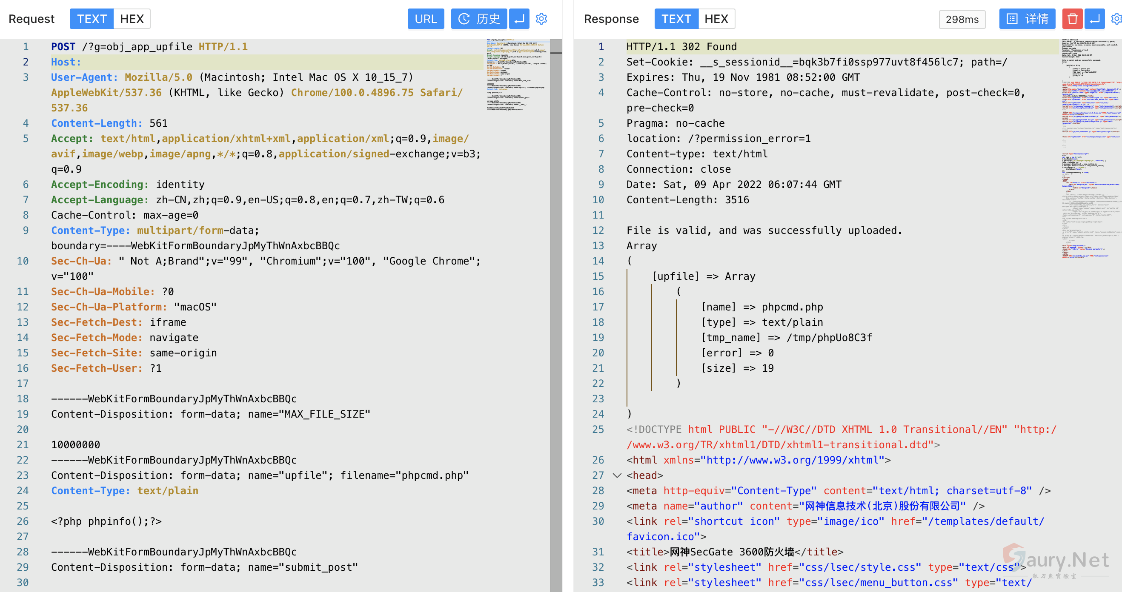The width and height of the screenshot is (1122, 592).
Task: Switch Response view to TEXT
Action: point(676,19)
